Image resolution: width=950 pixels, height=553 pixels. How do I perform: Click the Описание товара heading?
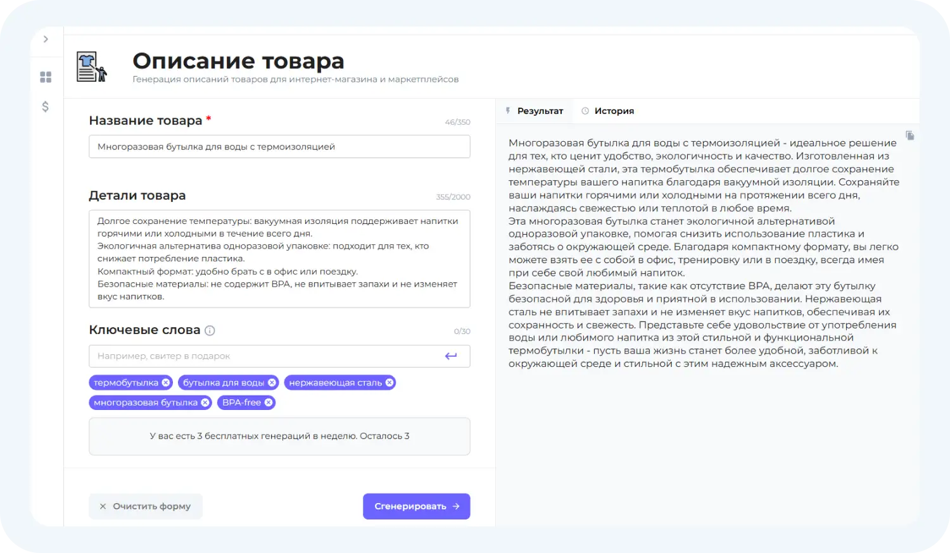pyautogui.click(x=238, y=61)
